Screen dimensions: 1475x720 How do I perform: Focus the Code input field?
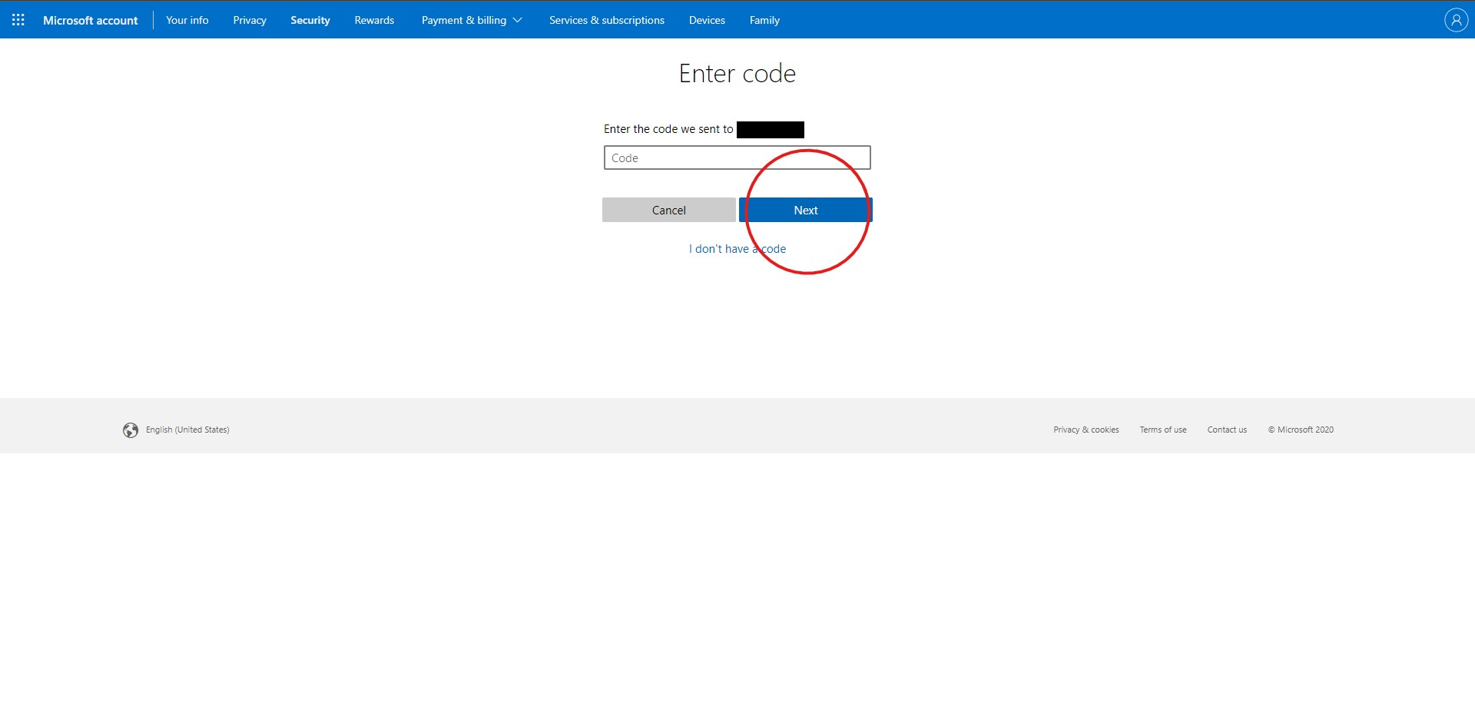pos(737,158)
